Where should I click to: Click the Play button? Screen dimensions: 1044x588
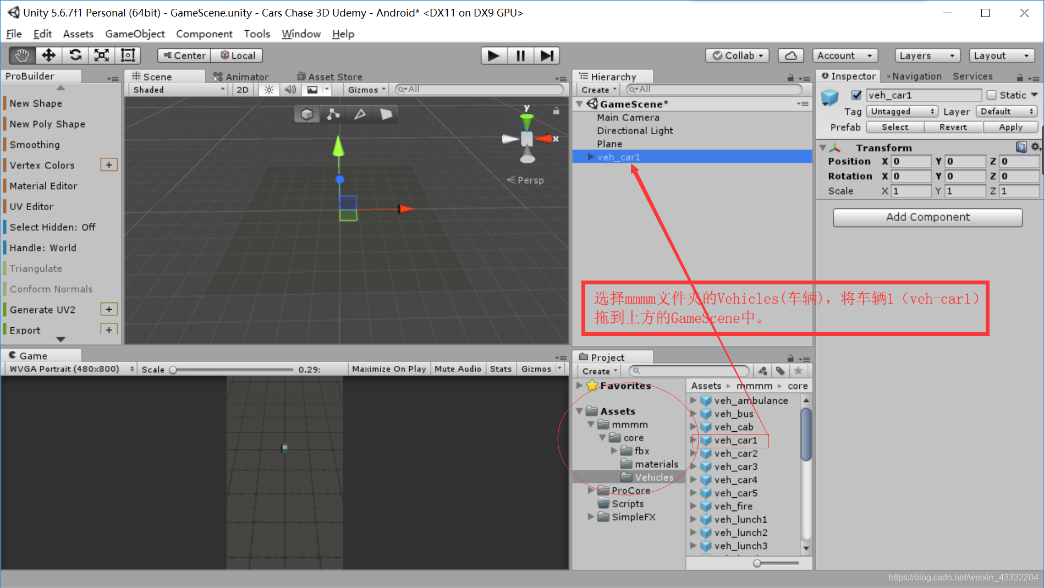[x=494, y=56]
